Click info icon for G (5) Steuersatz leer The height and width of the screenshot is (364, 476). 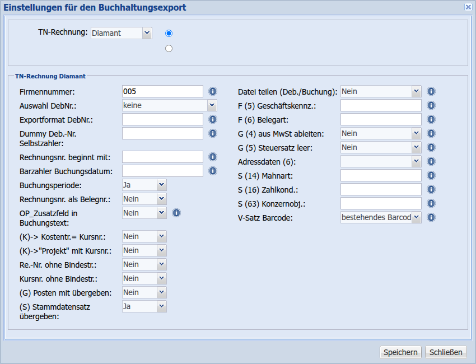click(x=431, y=147)
